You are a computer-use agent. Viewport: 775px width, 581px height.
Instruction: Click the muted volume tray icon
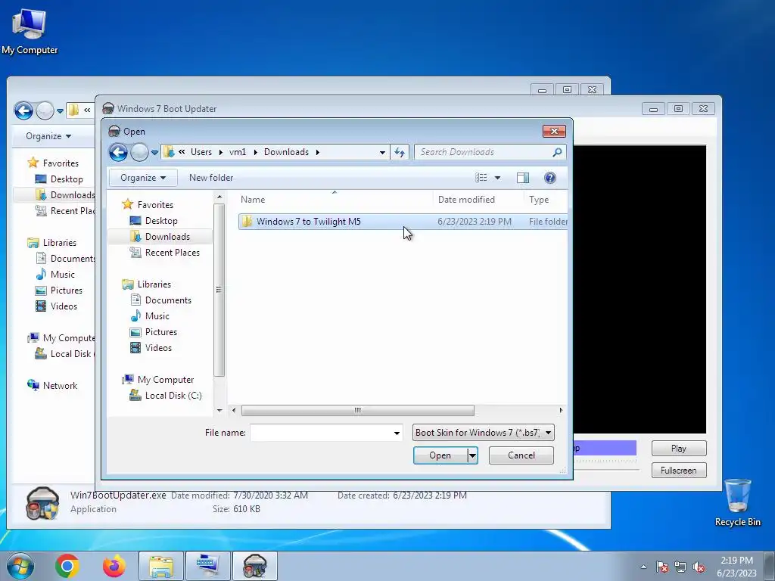coord(699,567)
